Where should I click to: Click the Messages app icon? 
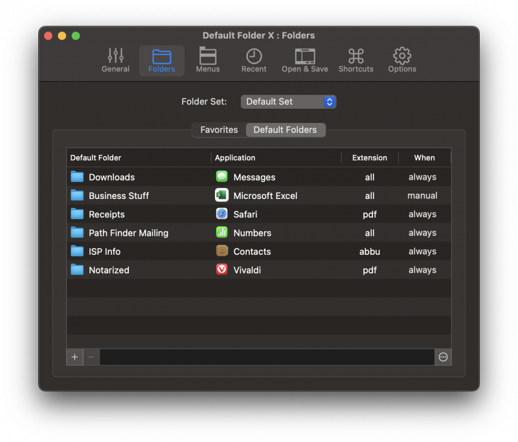(221, 176)
